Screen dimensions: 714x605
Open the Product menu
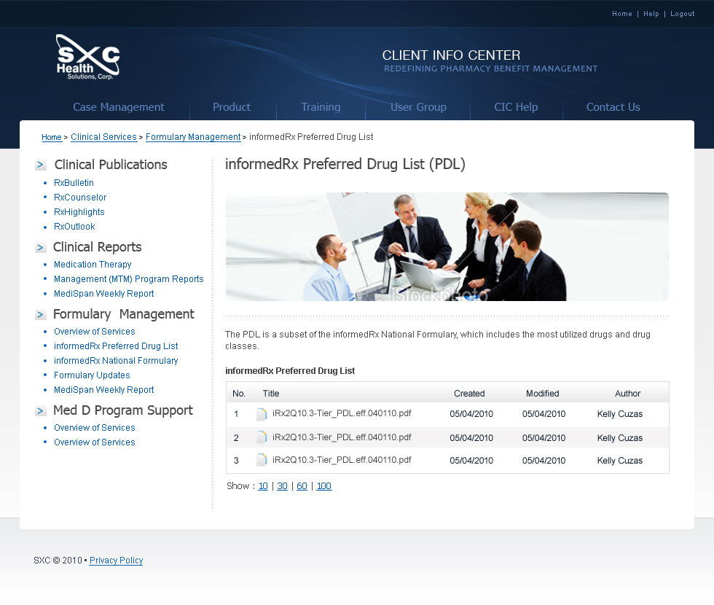pyautogui.click(x=232, y=107)
